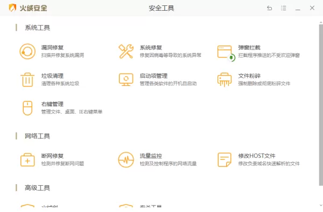Viewport: 323px width, 212px height.
Task: Click the 网络工具 section heading
Action: pyautogui.click(x=37, y=136)
